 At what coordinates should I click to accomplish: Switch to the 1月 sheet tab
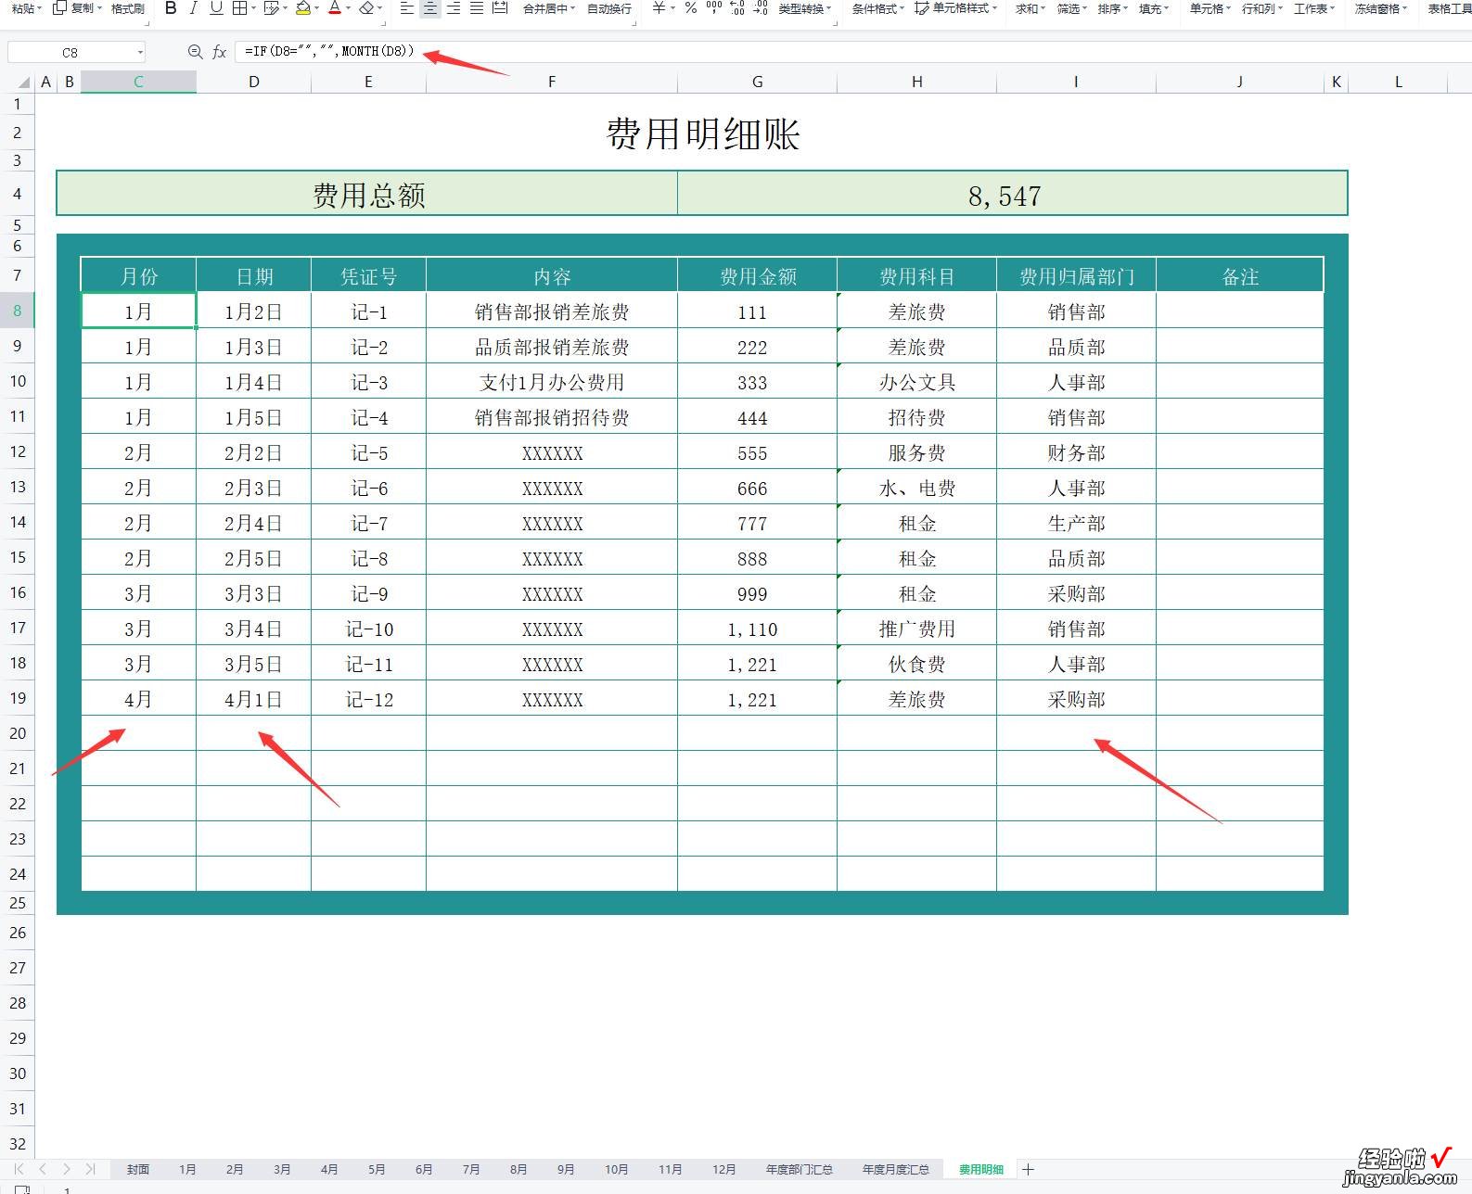(x=187, y=1169)
